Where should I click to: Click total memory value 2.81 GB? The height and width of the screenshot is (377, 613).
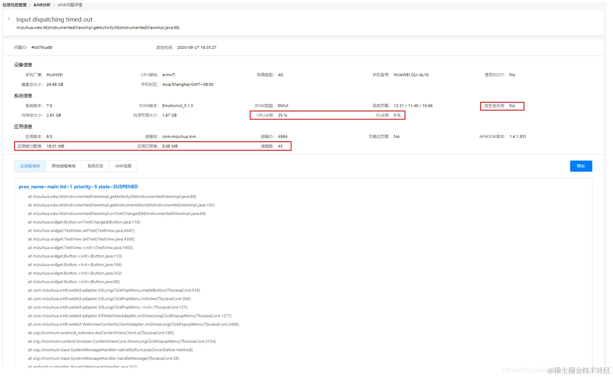(54, 115)
